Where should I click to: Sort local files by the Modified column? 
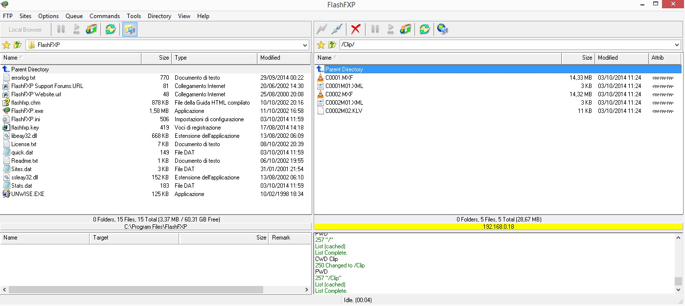tap(284, 58)
